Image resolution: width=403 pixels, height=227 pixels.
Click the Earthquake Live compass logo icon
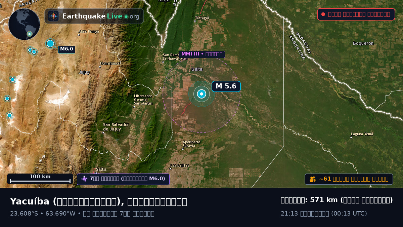pos(53,16)
